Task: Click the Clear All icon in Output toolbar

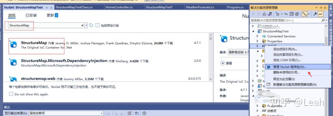Action: 129,113
